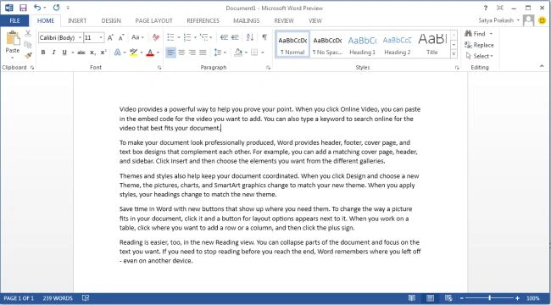Open the FILE tab
The image size is (551, 305).
click(14, 20)
